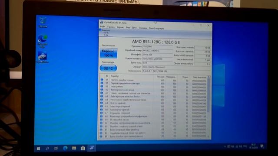Open the Язык(Language) menu
This screenshot has height=156, width=278.
click(x=156, y=28)
